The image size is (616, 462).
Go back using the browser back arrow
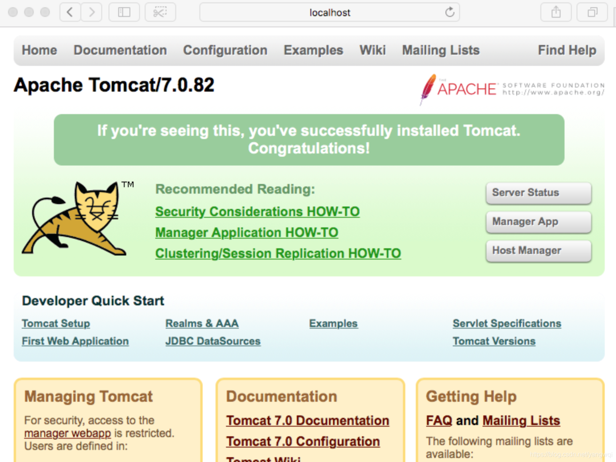pyautogui.click(x=70, y=12)
